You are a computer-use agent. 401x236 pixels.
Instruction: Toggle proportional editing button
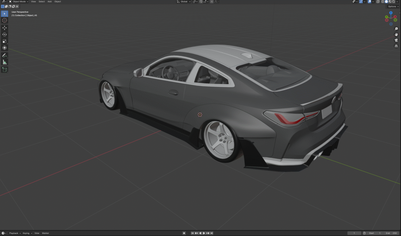212,2
